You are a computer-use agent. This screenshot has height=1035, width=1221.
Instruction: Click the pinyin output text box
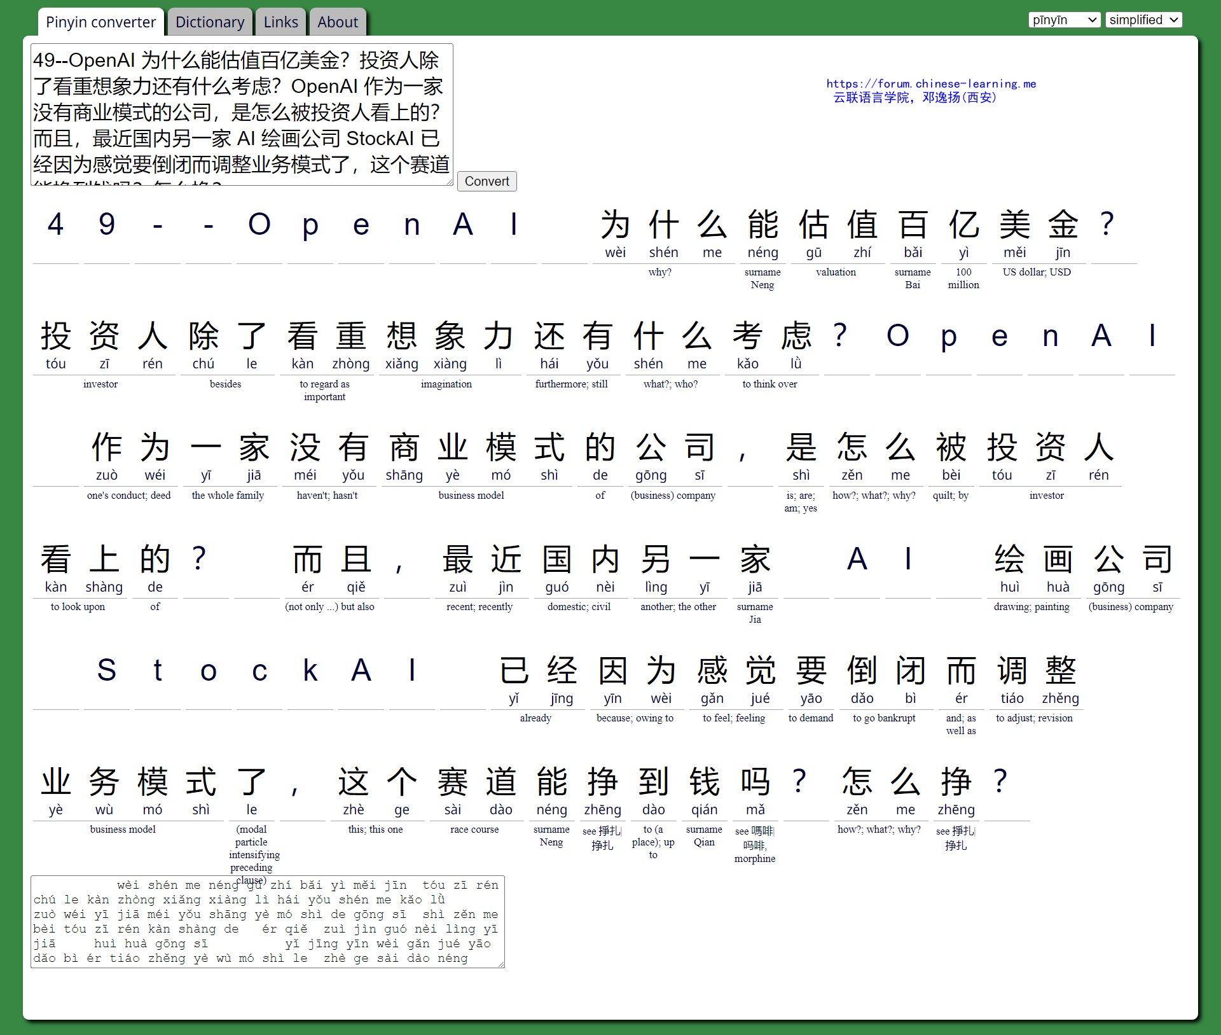[x=267, y=922]
